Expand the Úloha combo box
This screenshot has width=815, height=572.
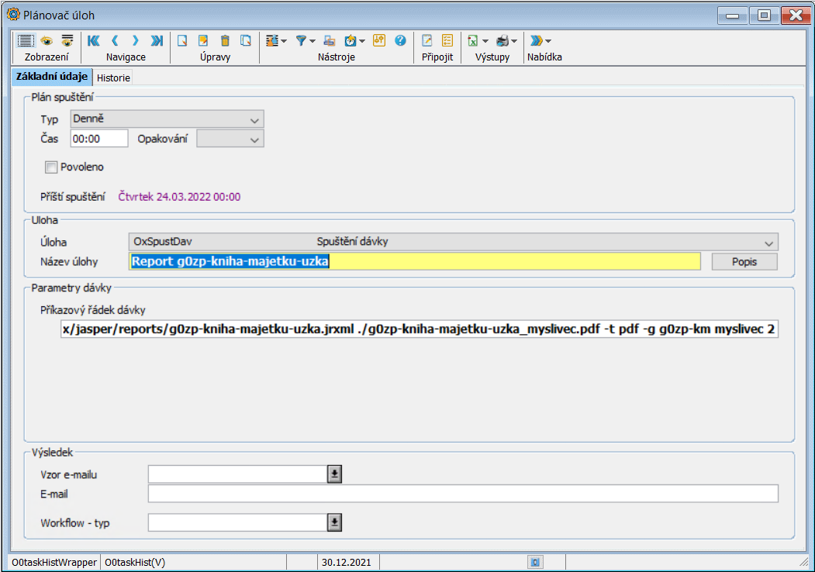tap(768, 242)
